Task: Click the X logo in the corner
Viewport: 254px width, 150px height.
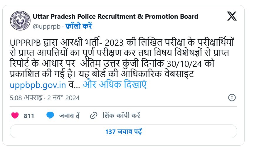Action: coord(232,16)
